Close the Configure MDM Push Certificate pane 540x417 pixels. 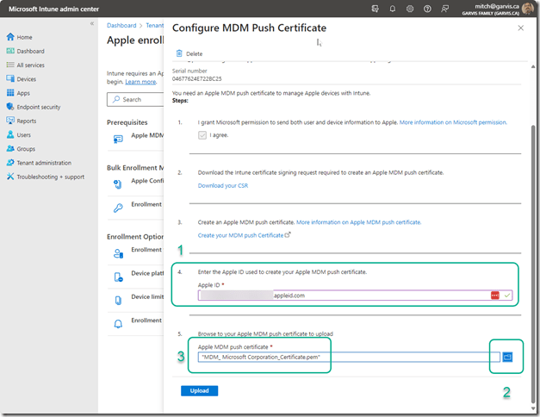[x=520, y=28]
